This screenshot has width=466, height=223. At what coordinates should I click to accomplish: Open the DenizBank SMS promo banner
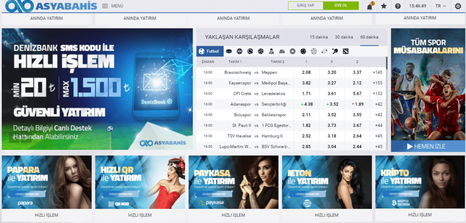[97, 89]
